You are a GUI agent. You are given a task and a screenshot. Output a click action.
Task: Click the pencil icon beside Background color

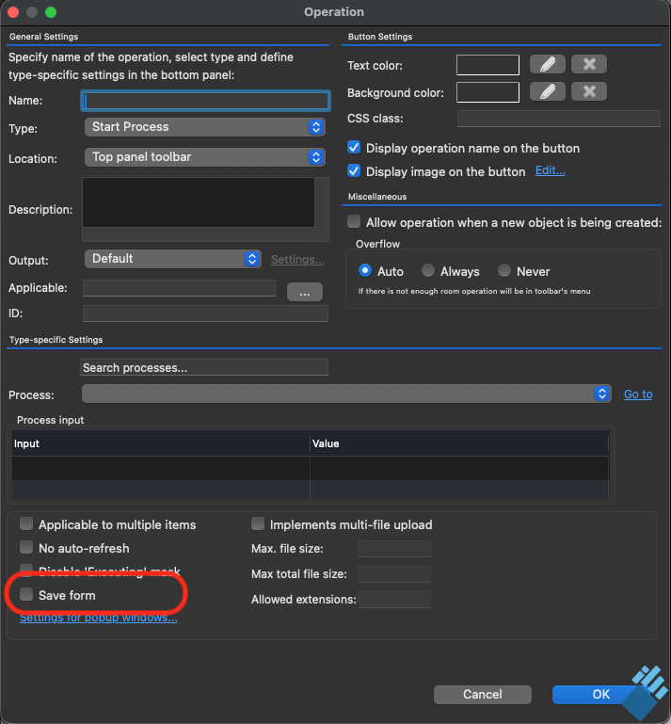click(548, 91)
